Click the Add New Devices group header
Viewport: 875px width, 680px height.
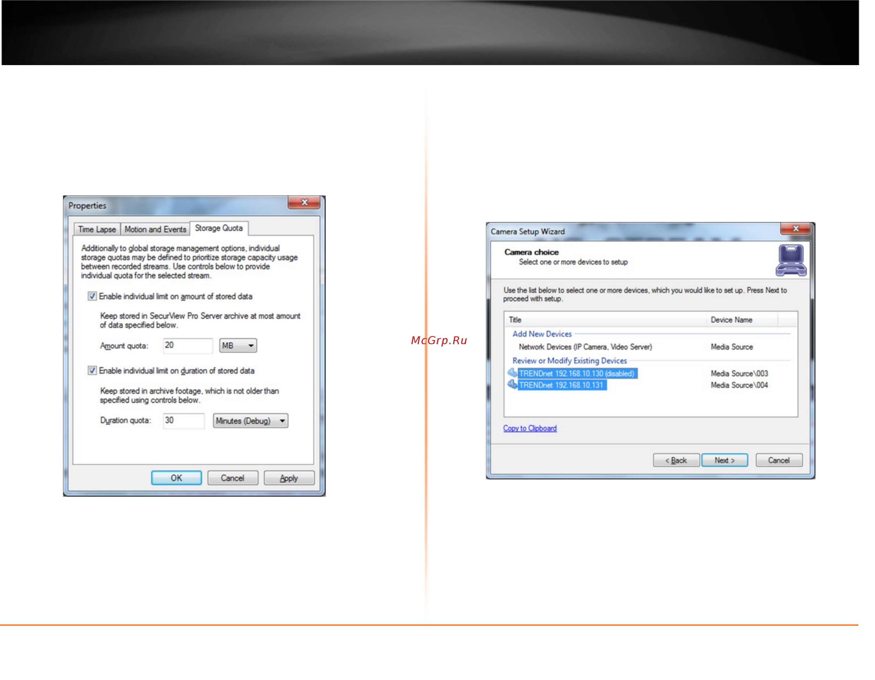pos(542,334)
